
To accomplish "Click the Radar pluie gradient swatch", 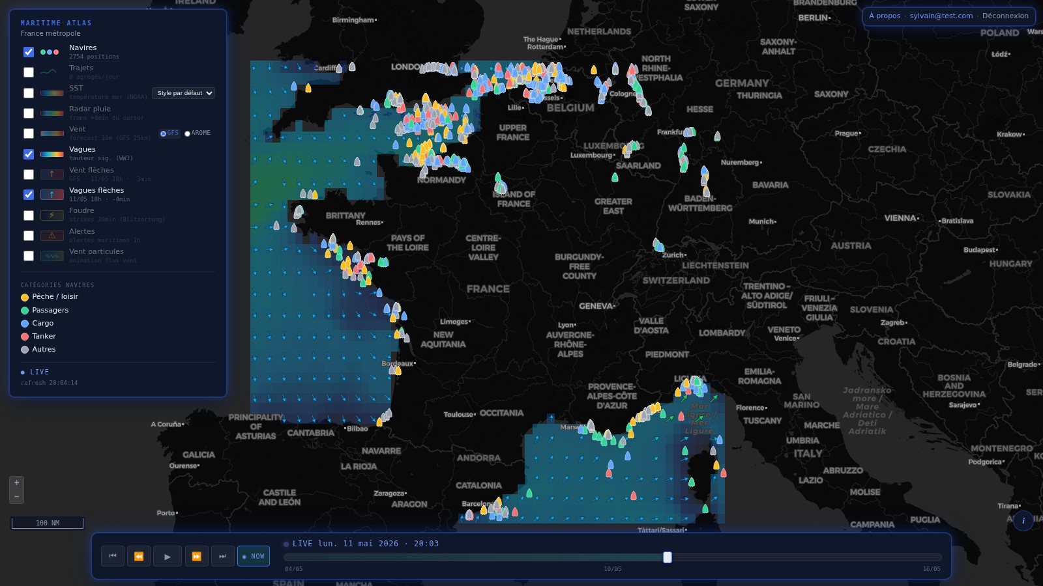I will pyautogui.click(x=52, y=113).
